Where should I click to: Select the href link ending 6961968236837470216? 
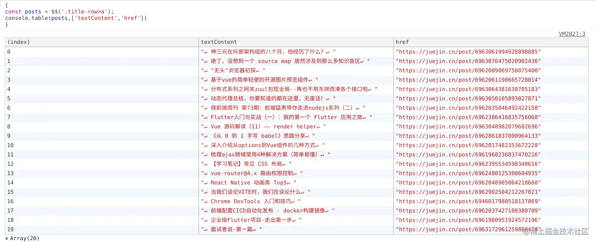coord(469,154)
